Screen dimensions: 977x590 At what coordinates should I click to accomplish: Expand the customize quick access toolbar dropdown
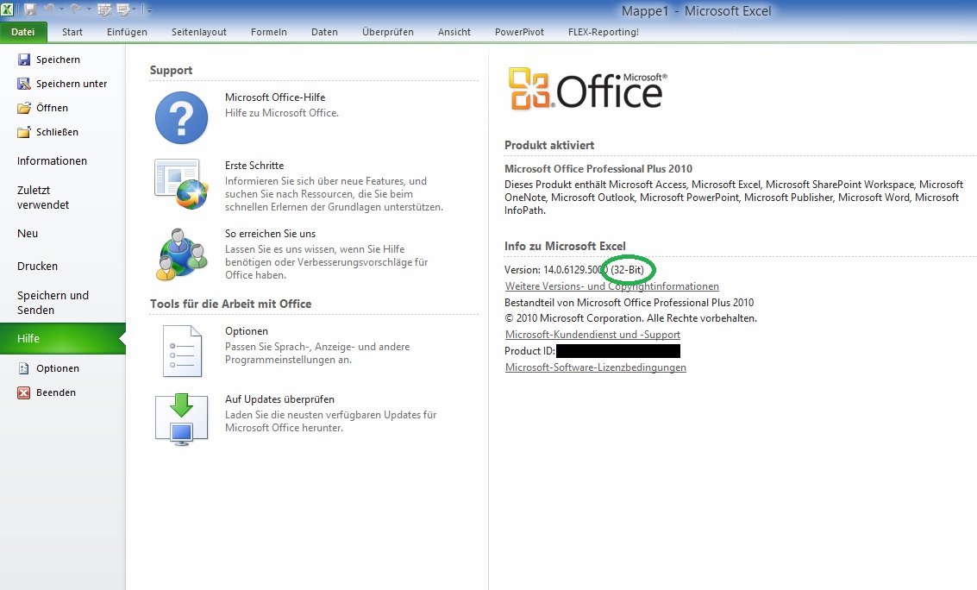(x=149, y=10)
